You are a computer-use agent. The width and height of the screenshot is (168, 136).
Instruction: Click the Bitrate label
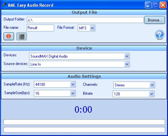pos(88,93)
